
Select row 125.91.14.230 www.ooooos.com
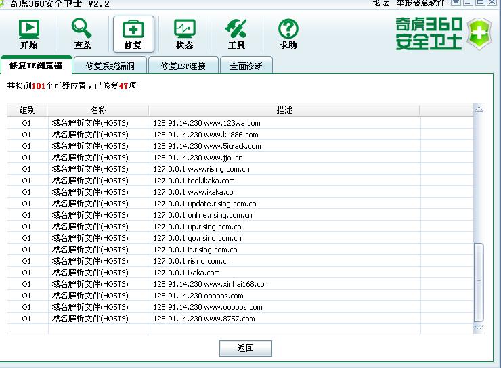click(x=240, y=307)
